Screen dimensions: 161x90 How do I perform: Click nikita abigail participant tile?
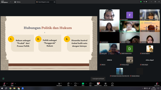150,60
